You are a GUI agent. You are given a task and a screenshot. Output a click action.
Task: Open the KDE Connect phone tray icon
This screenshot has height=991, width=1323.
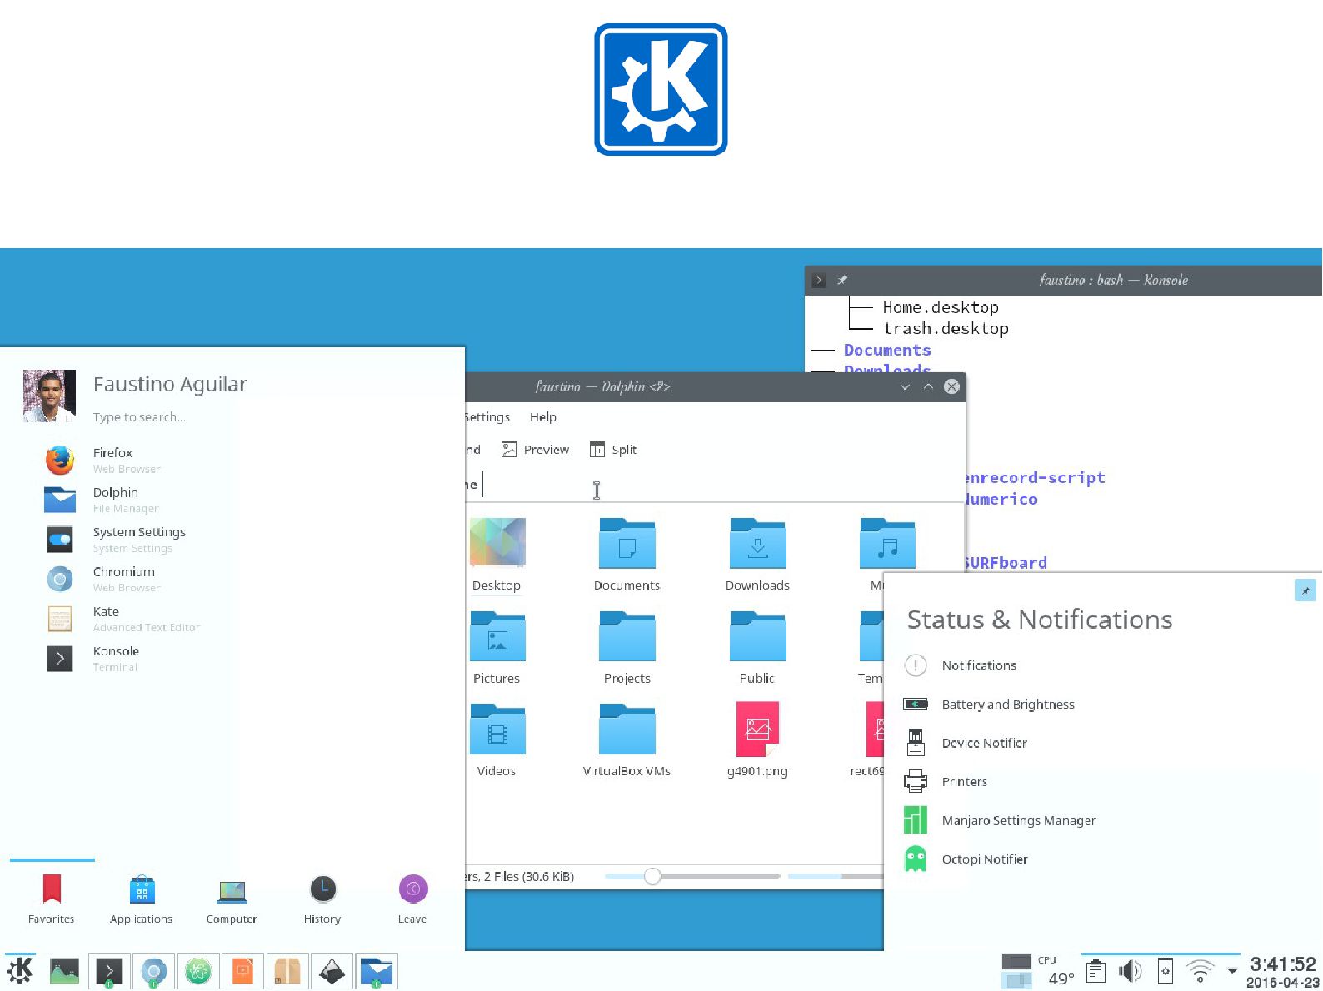pyautogui.click(x=1166, y=971)
